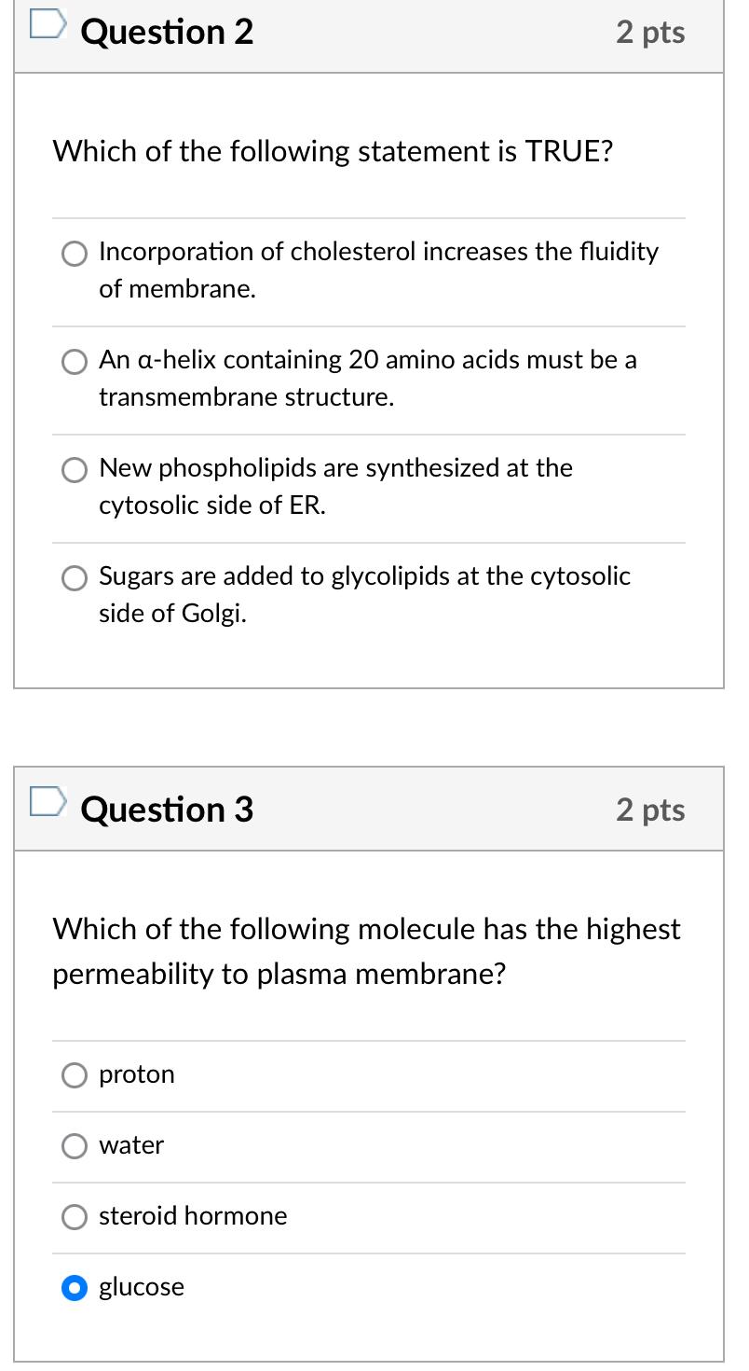
Task: Click the steroid hormone answer text
Action: click(193, 1217)
